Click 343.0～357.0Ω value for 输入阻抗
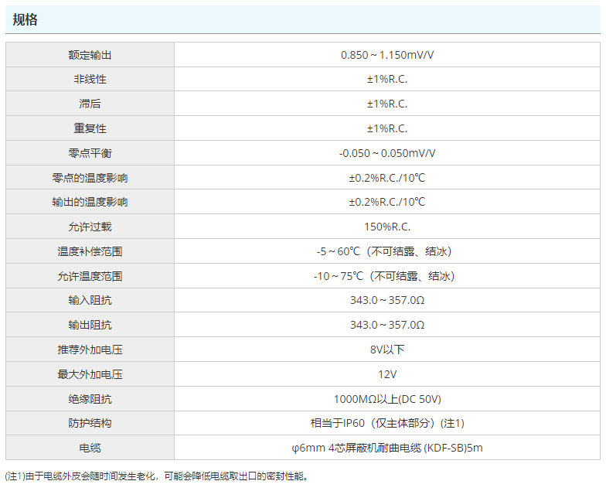Screen dimensions: 606x498 [x=387, y=300]
